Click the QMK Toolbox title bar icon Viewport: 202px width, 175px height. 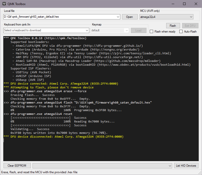[x=4, y=4]
